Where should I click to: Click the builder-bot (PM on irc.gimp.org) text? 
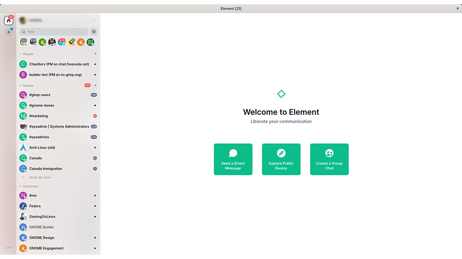(x=56, y=75)
